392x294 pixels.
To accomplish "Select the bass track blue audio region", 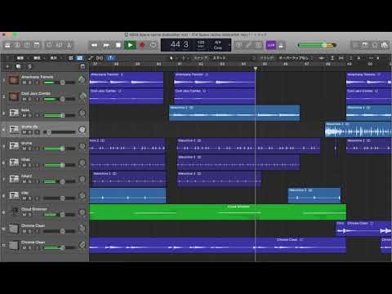I will (x=234, y=113).
